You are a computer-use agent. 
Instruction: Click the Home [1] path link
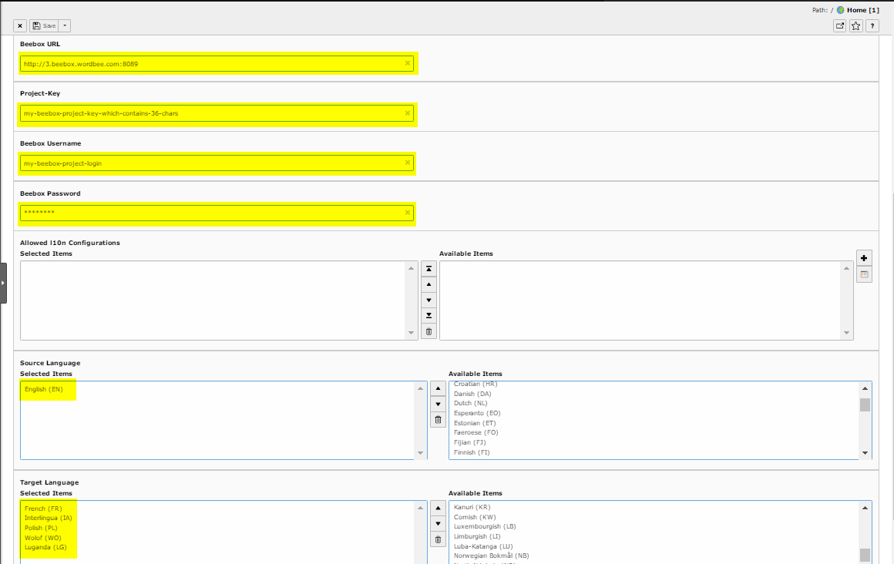(x=862, y=10)
